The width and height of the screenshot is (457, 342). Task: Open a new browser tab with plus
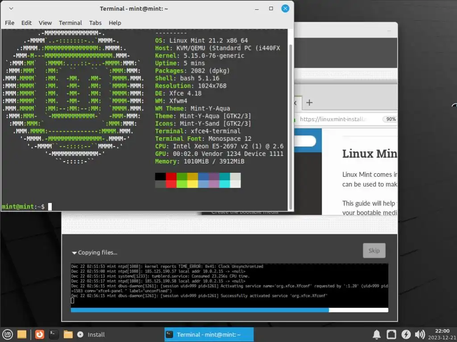[x=310, y=102]
